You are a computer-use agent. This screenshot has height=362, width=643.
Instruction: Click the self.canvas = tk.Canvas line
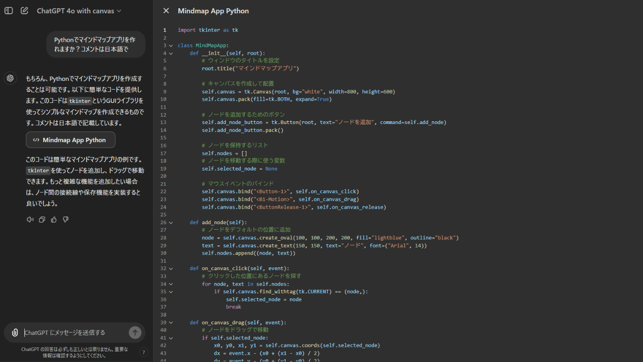pos(299,91)
